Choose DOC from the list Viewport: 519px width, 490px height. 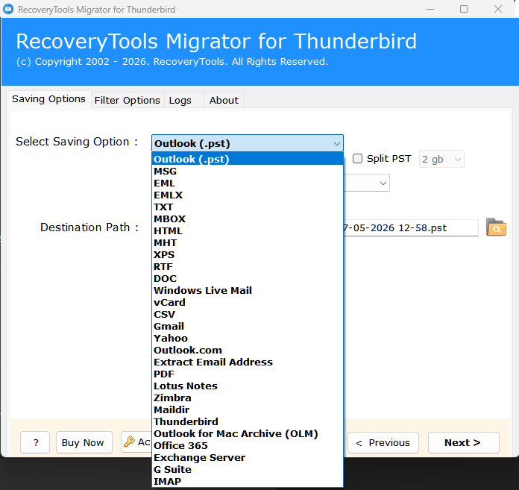click(248, 278)
